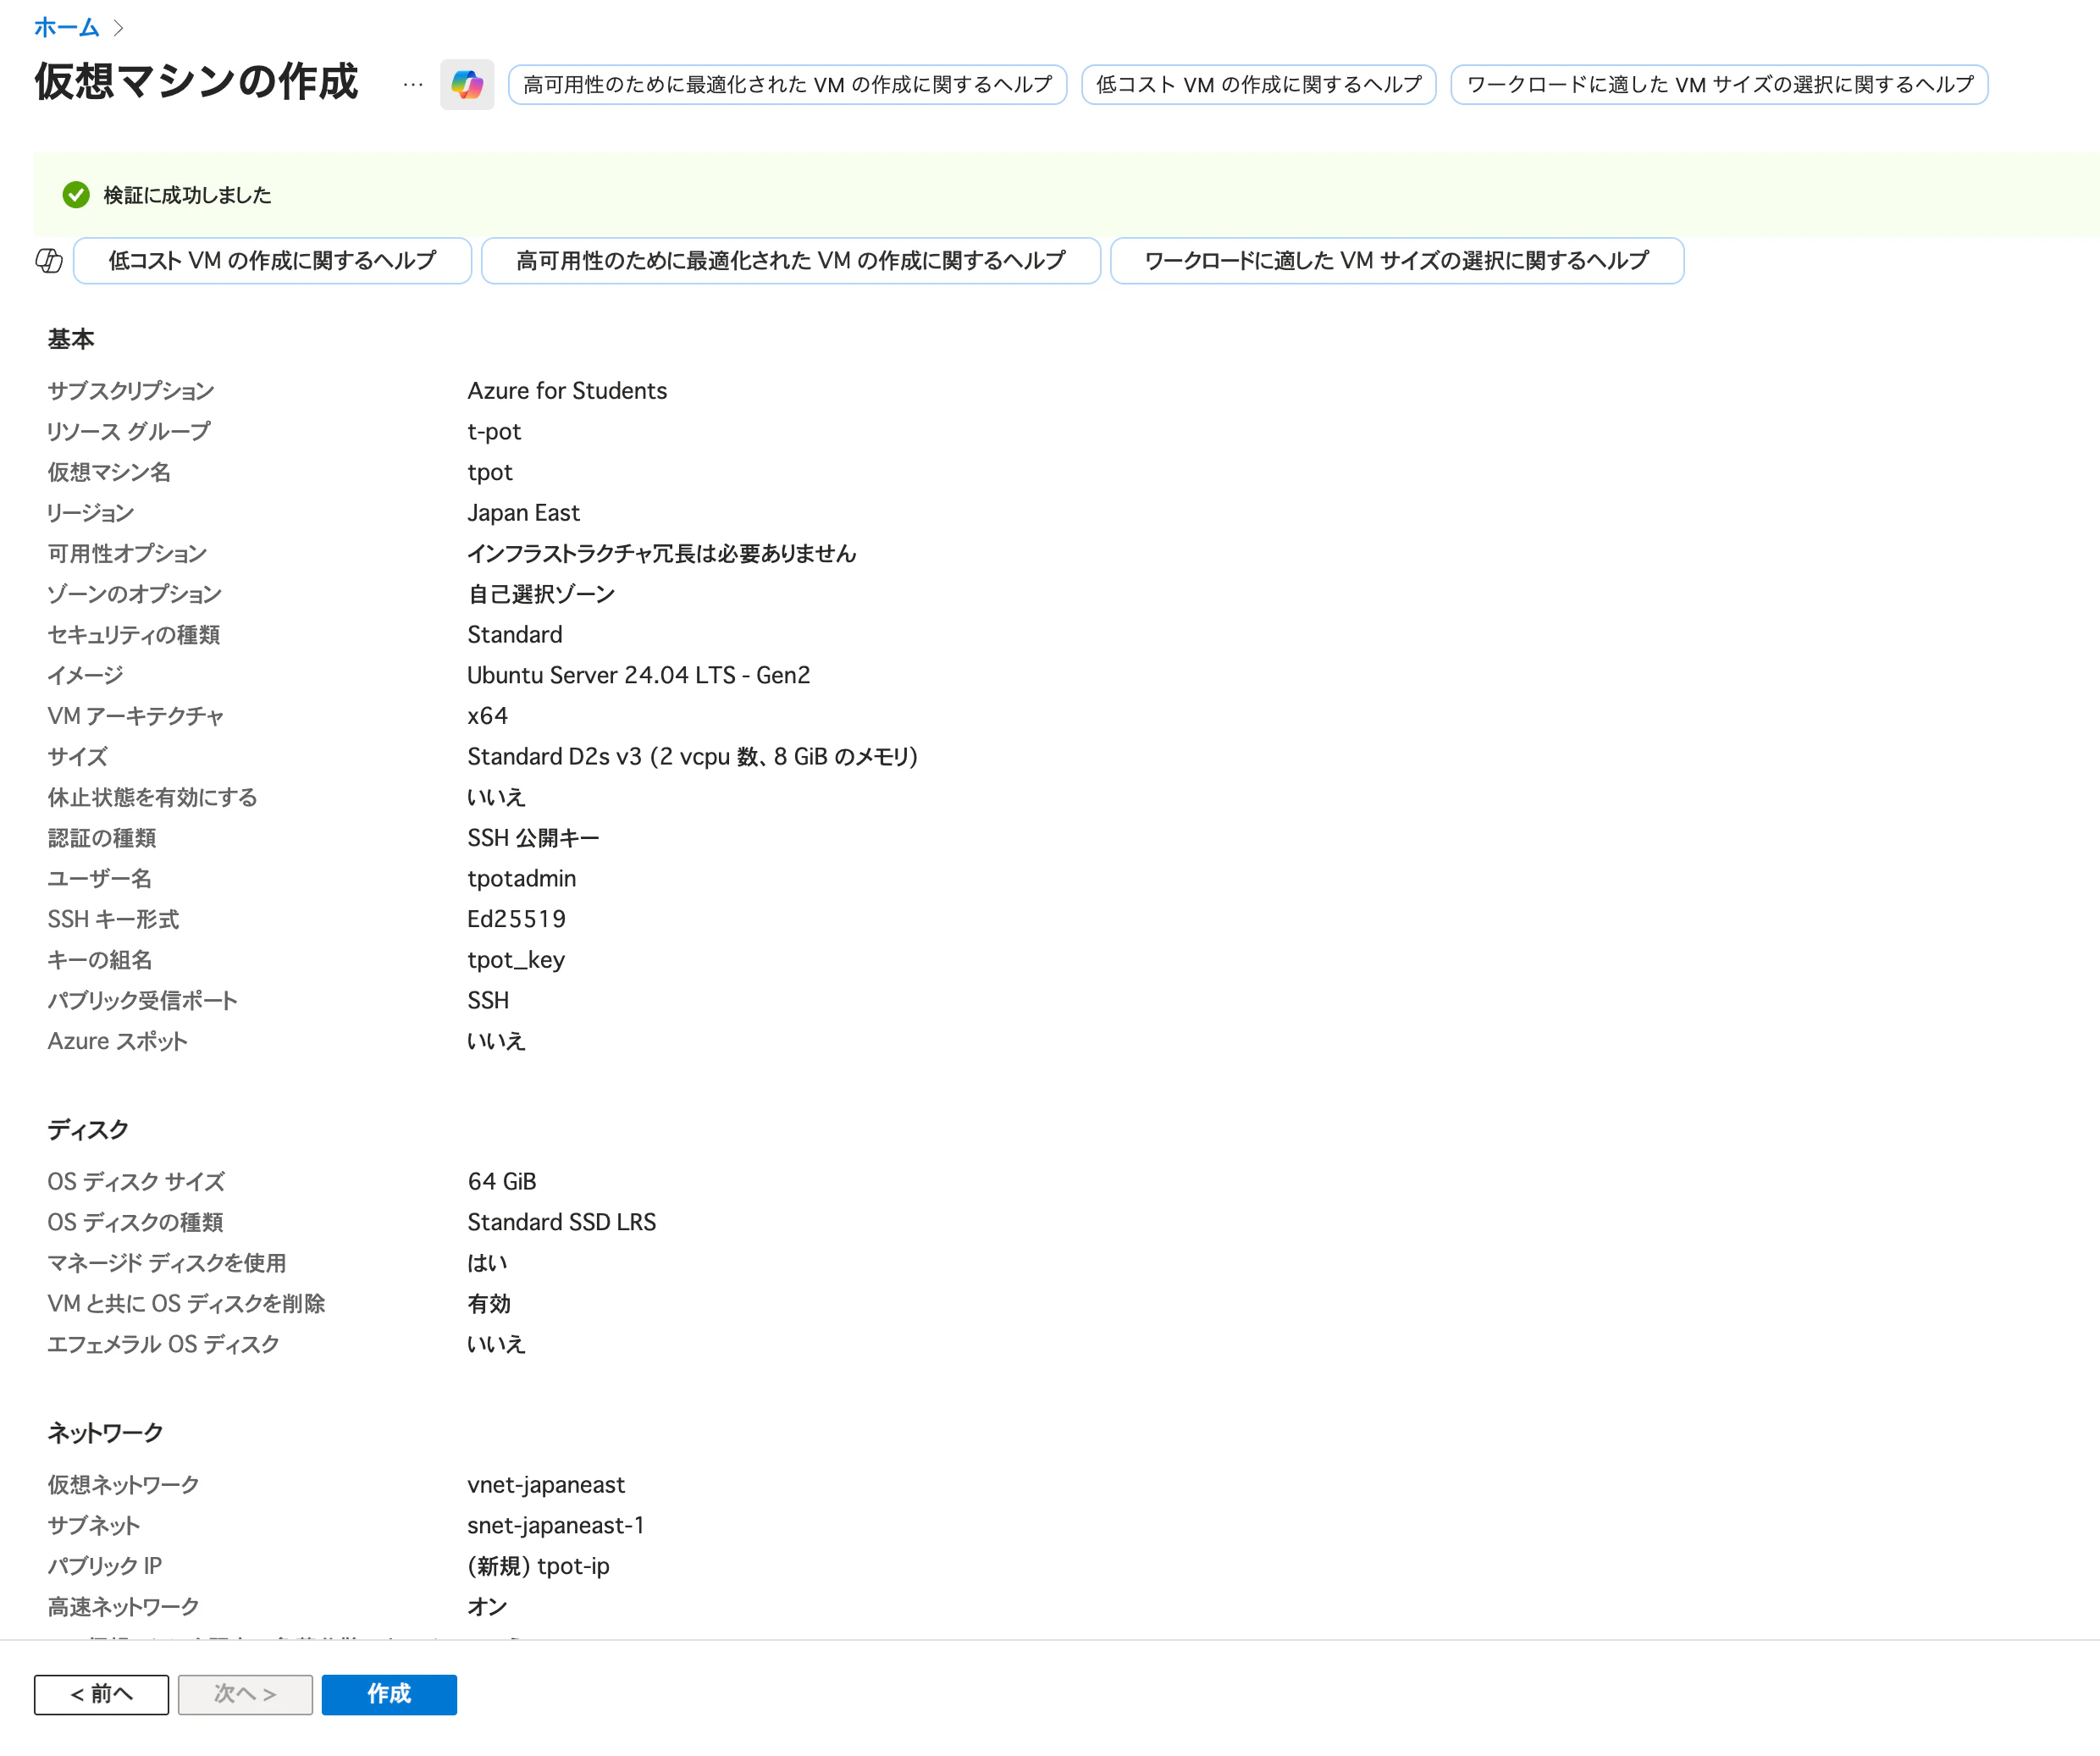Click the subnet value snet-japaneast-1

[556, 1525]
